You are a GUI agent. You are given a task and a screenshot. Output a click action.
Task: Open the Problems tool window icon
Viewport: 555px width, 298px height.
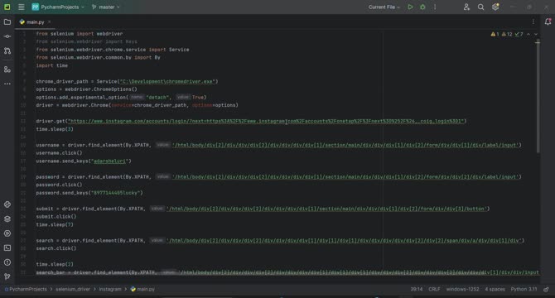(x=7, y=262)
